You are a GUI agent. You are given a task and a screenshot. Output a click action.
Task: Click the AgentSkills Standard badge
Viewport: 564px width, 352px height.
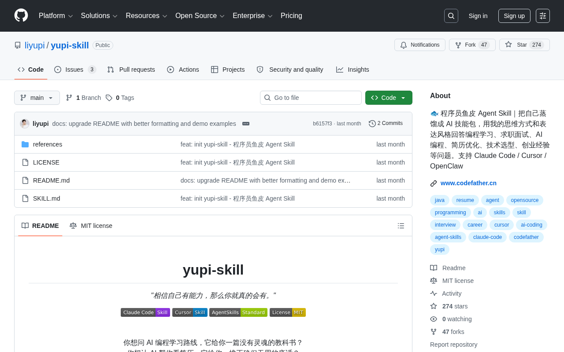[238, 312]
